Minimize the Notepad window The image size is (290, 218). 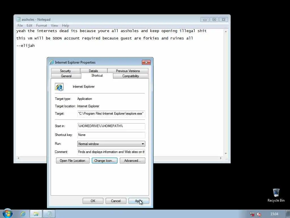205,20
